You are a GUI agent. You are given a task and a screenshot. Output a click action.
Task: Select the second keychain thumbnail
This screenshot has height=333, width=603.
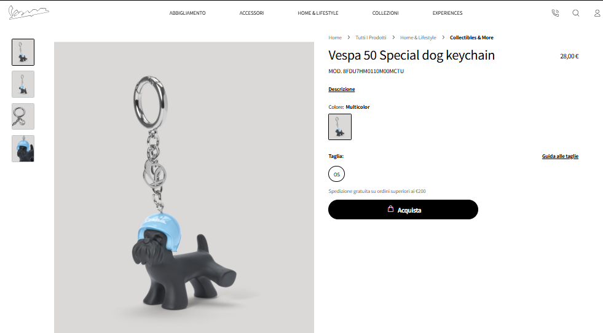[x=23, y=84]
